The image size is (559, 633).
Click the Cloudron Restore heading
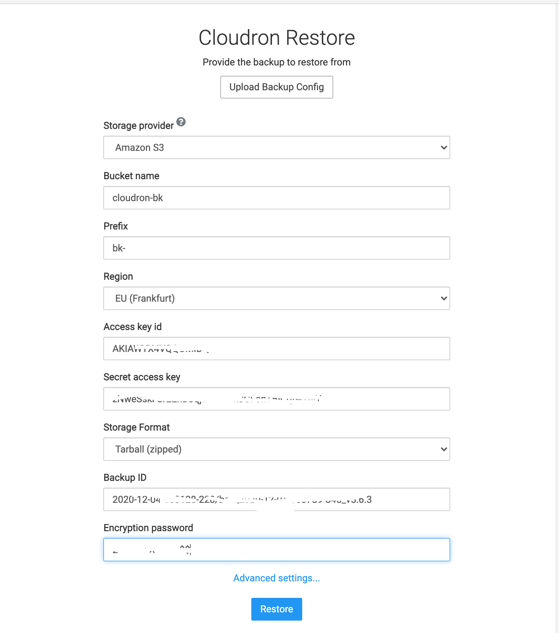[x=276, y=38]
